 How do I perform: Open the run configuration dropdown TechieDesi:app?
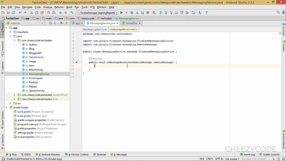click(97, 13)
